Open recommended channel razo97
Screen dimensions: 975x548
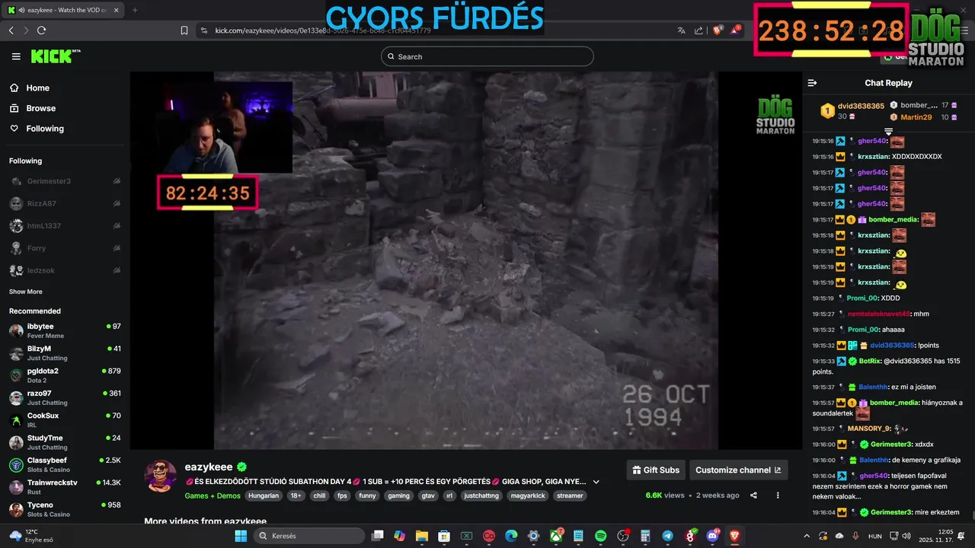65,397
